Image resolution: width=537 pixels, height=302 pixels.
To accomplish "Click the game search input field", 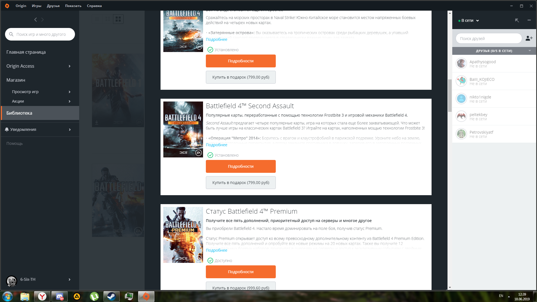I will [x=40, y=34].
